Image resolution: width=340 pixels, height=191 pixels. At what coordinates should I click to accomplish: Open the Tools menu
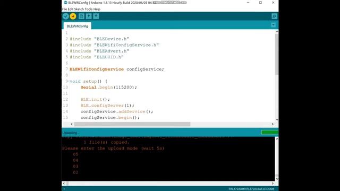click(89, 9)
